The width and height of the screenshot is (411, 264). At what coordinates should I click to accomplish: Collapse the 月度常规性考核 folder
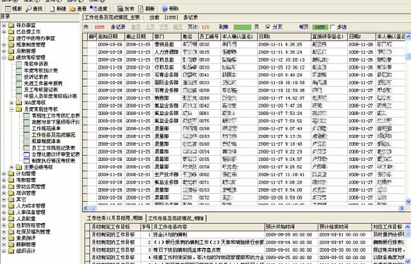coord(12,109)
